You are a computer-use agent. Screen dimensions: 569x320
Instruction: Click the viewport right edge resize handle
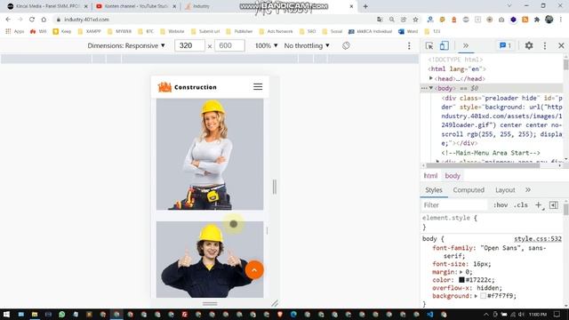click(275, 187)
